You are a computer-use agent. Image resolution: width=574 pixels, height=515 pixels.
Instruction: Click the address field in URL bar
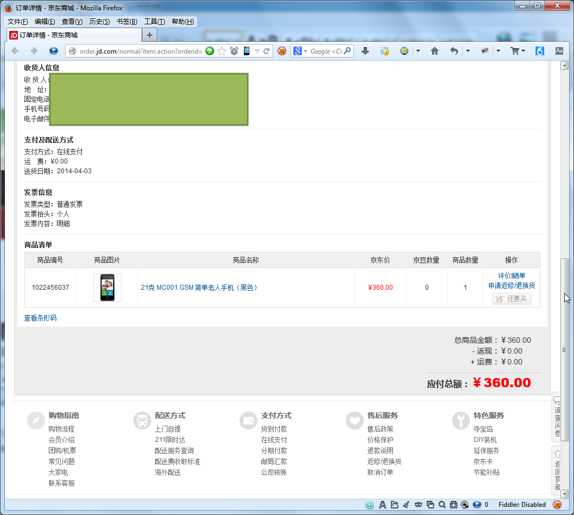pos(140,51)
